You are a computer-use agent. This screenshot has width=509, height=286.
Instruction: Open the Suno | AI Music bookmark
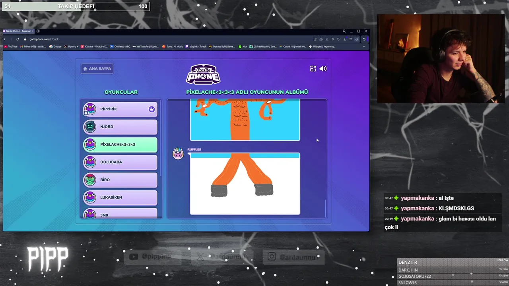(173, 46)
